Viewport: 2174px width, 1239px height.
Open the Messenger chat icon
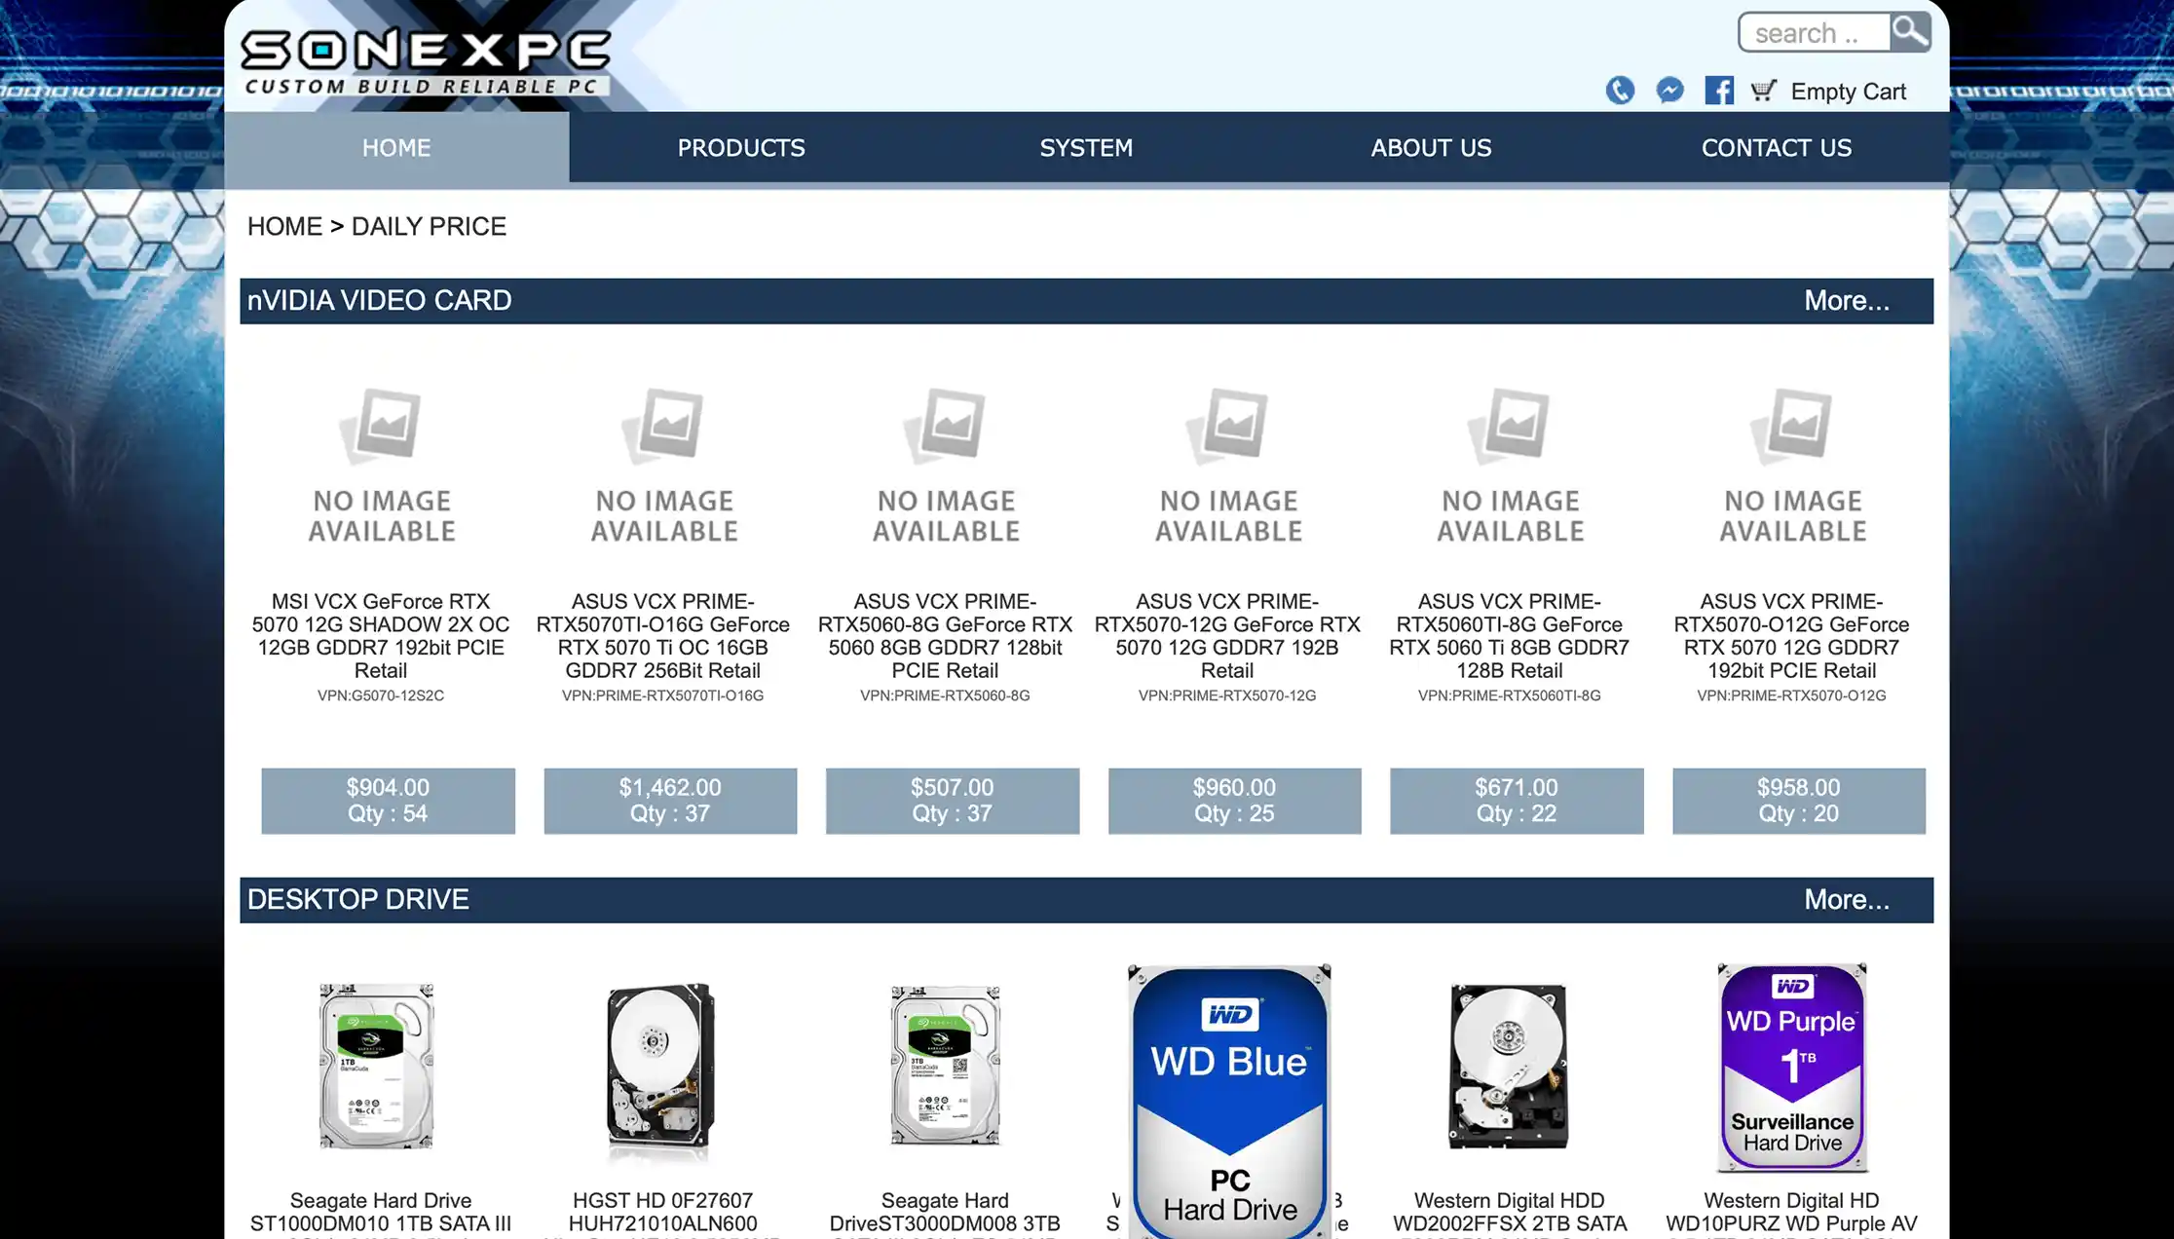point(1669,91)
